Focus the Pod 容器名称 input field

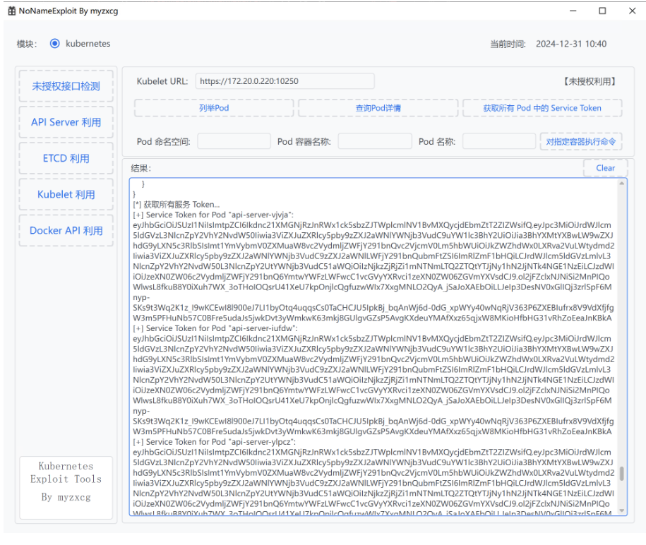(375, 141)
